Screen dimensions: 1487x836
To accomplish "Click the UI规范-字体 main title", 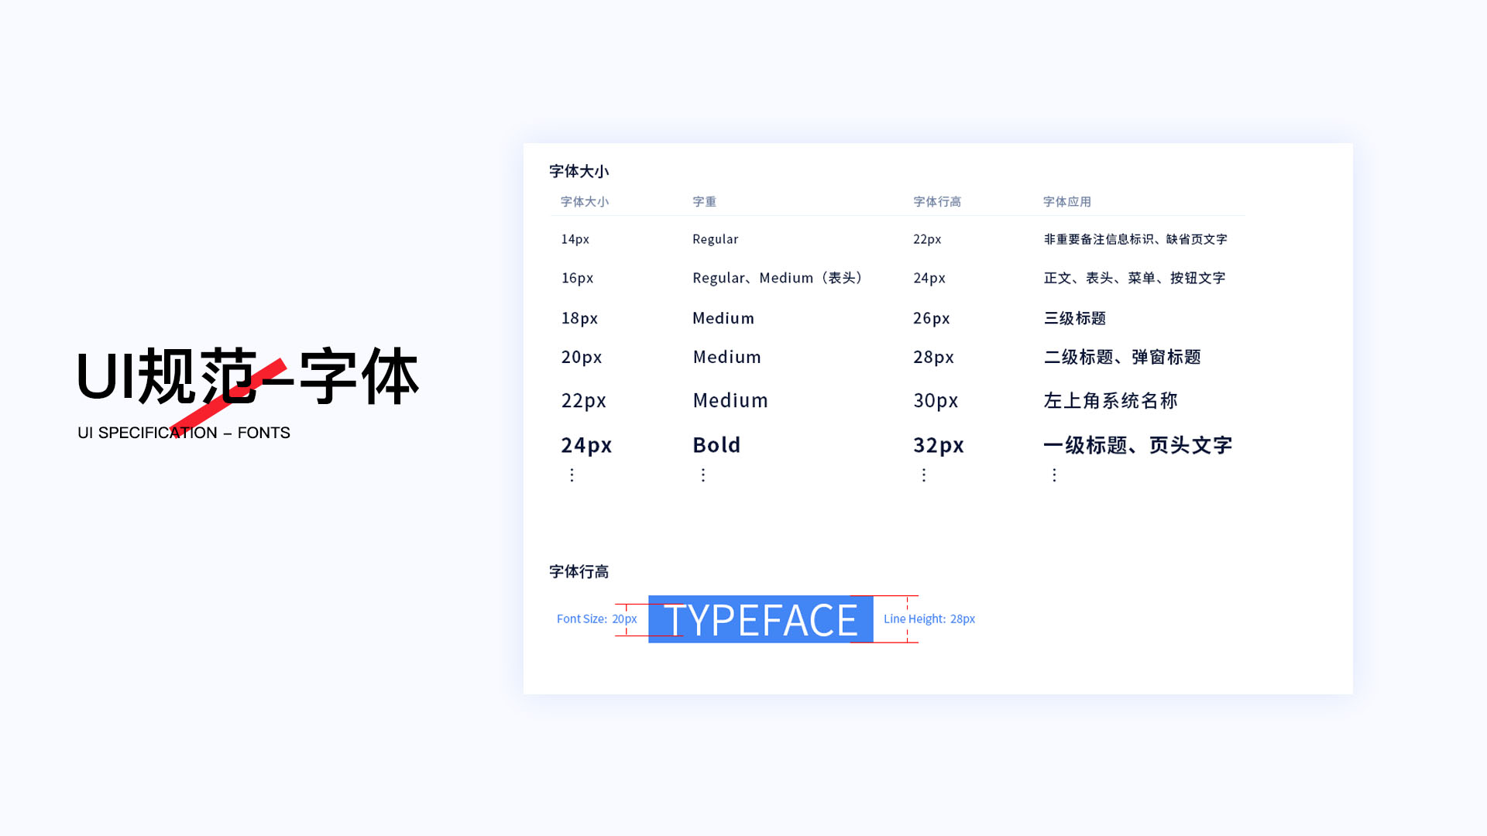I will pos(248,377).
